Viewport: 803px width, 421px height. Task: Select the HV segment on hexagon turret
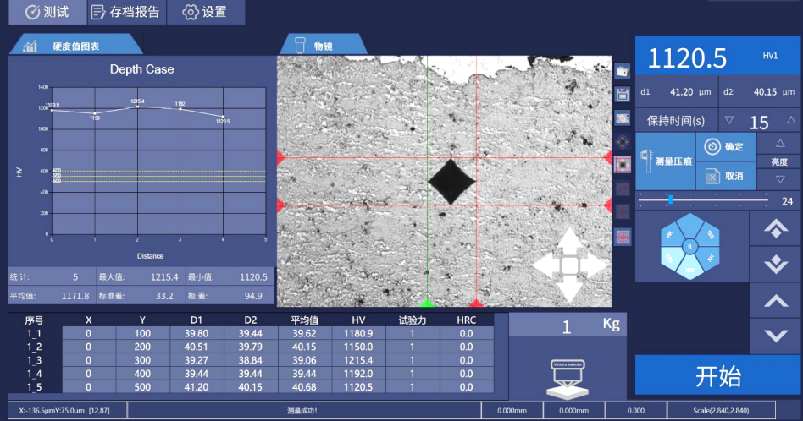[x=711, y=258]
